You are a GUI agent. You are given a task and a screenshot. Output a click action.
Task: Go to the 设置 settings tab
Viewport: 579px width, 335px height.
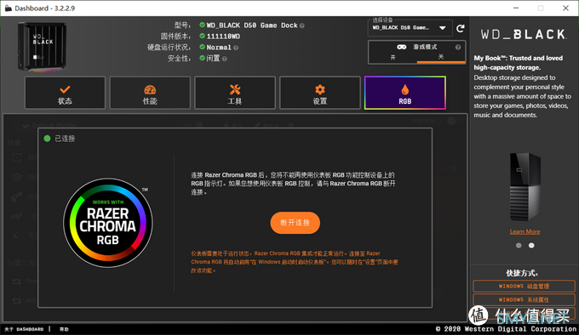[x=320, y=93]
